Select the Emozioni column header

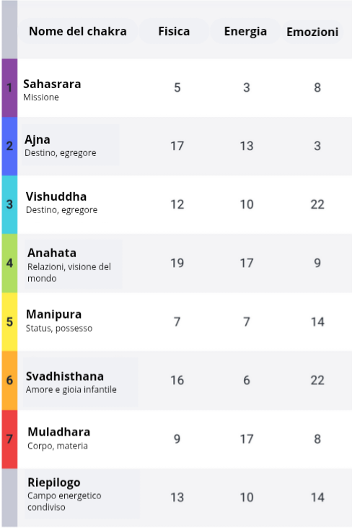pos(312,32)
